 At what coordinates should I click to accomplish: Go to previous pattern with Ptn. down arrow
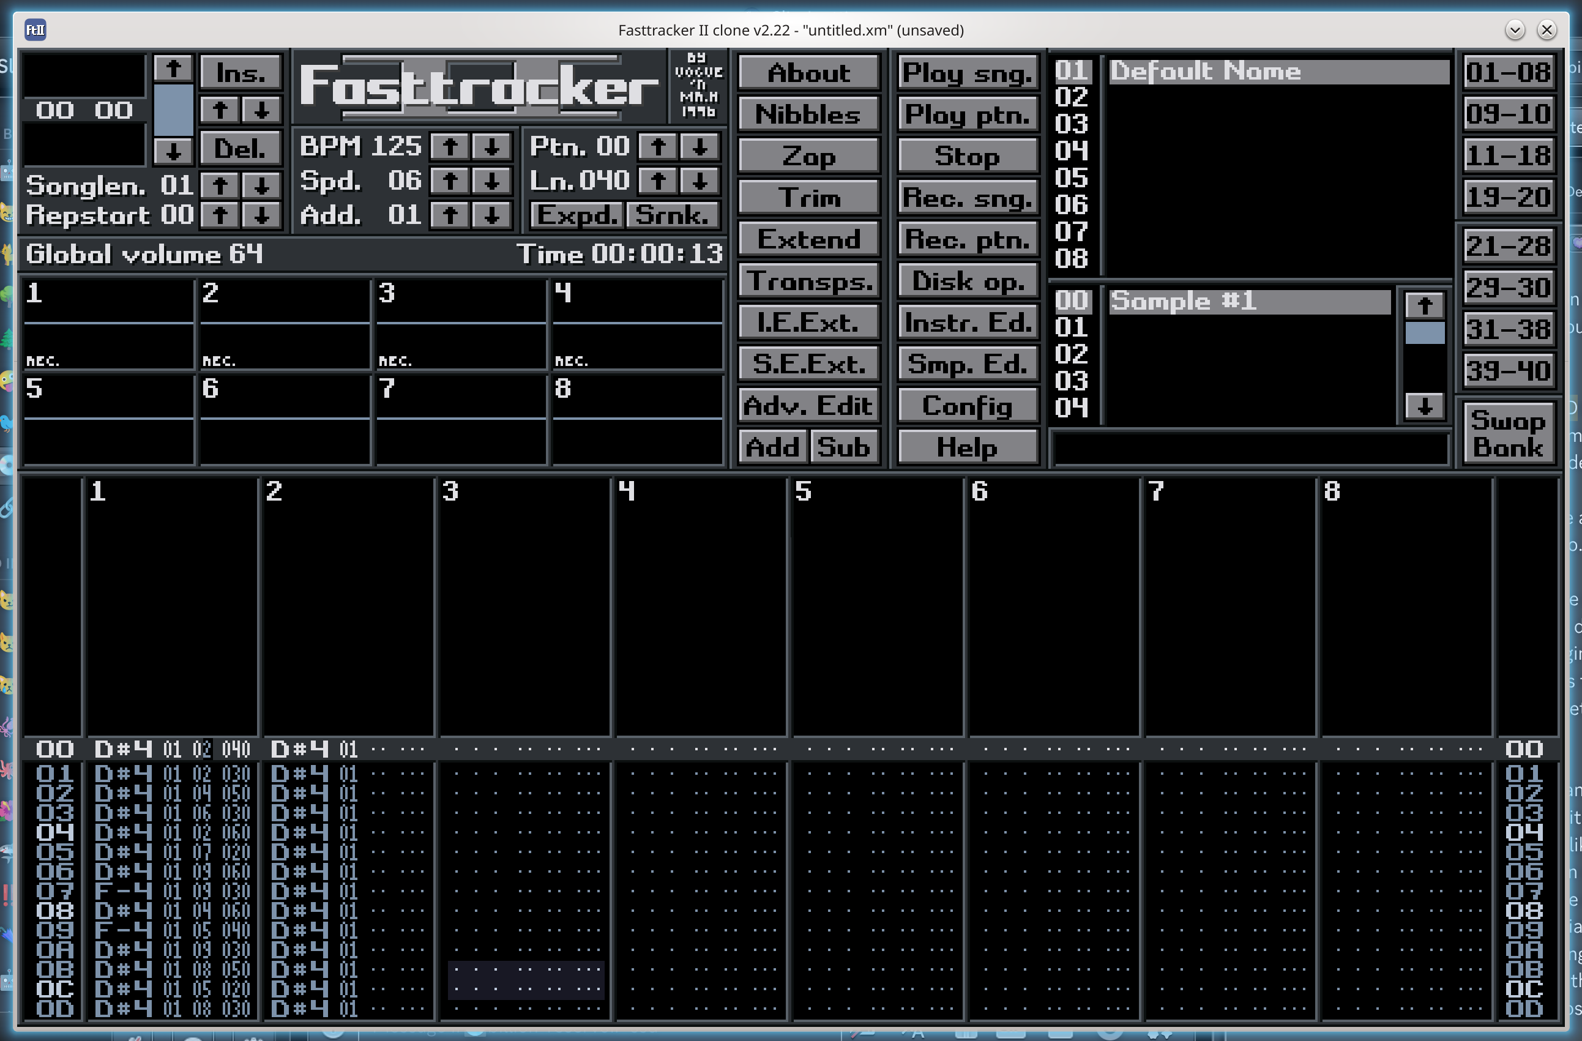click(x=700, y=146)
